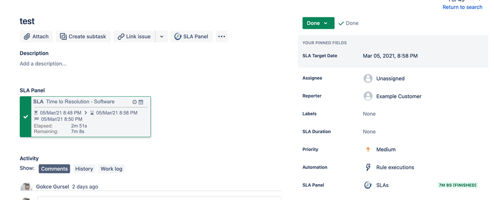Edit the SLA Duration field showing None

(x=369, y=131)
